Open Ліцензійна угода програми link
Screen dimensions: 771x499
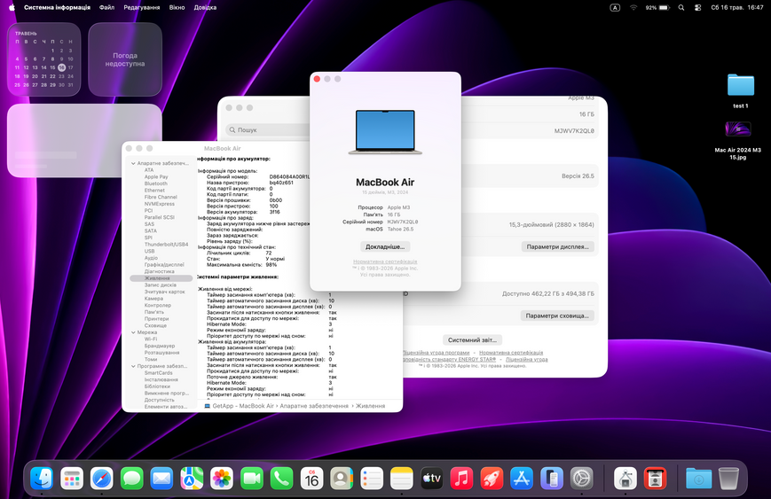click(437, 353)
